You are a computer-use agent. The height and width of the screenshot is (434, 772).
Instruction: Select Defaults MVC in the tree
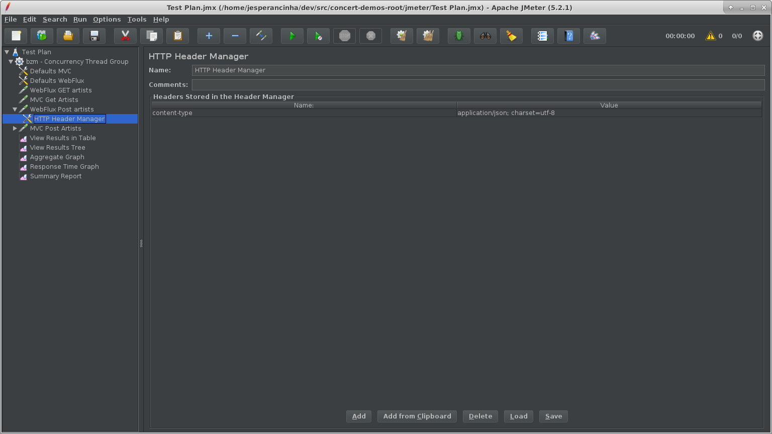click(x=50, y=71)
